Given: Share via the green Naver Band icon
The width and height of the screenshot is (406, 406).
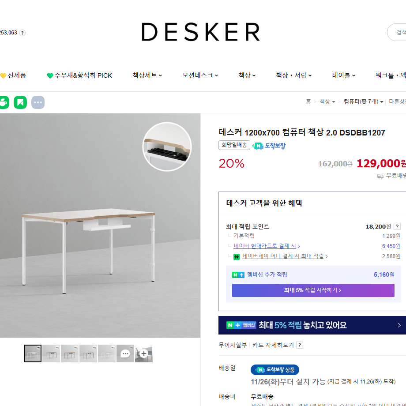Looking at the screenshot, I should 20,102.
